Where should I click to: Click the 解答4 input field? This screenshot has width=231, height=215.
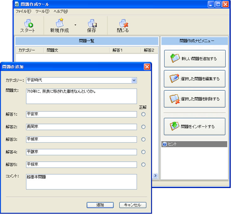click(81, 152)
